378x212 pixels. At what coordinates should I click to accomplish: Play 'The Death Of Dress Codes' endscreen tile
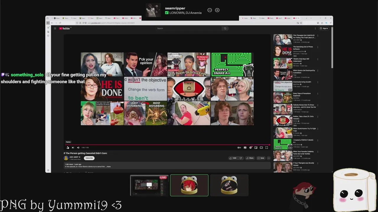click(189, 64)
